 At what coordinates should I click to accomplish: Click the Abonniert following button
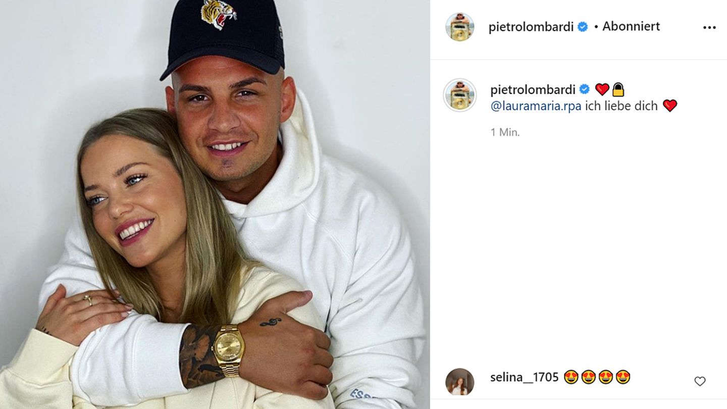(x=631, y=26)
